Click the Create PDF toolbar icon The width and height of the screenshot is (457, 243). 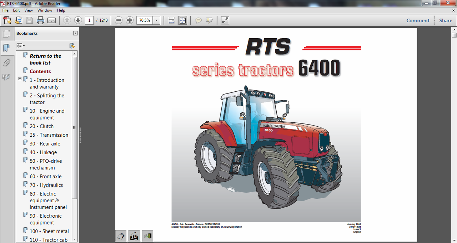[x=7, y=20]
